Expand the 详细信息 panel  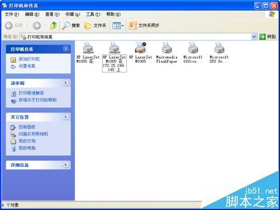pos(66,165)
